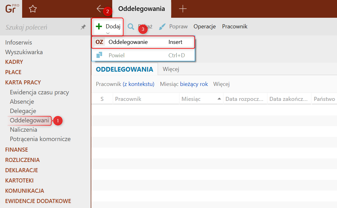This screenshot has height=208, width=337.
Task: Expand the KADRY section
Action: pyautogui.click(x=14, y=62)
